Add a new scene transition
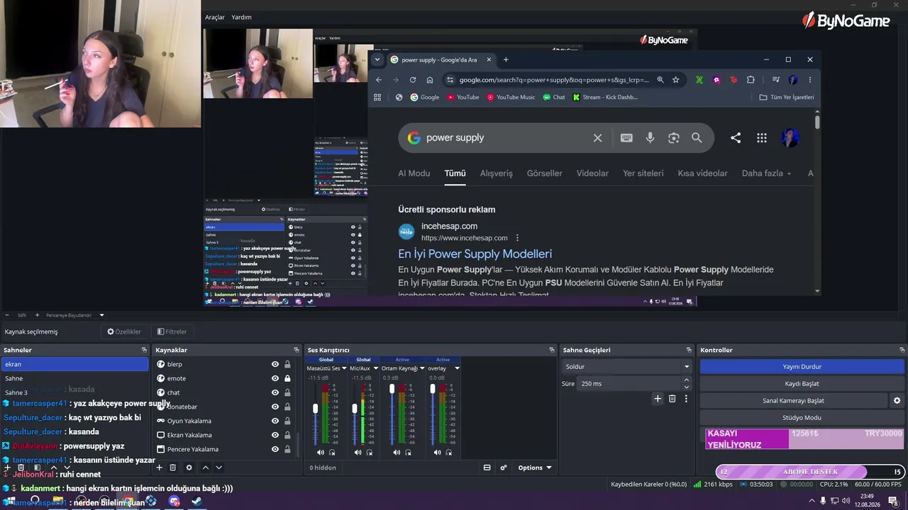908x510 pixels. coord(658,399)
